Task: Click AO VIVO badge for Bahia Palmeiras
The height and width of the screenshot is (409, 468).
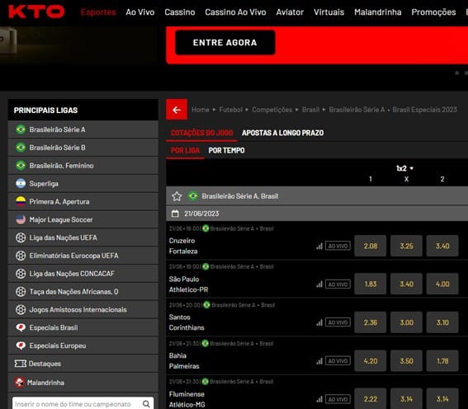Action: click(338, 360)
